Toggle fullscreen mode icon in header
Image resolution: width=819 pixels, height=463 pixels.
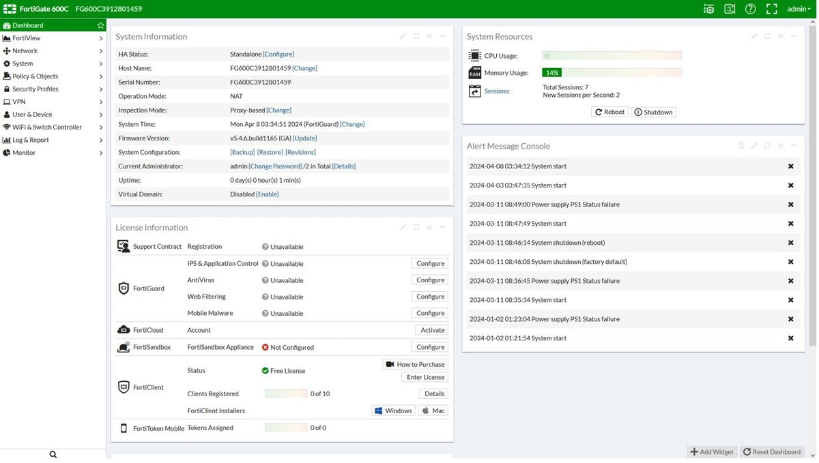pos(772,9)
